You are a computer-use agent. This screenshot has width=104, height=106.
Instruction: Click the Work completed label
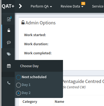38,53
